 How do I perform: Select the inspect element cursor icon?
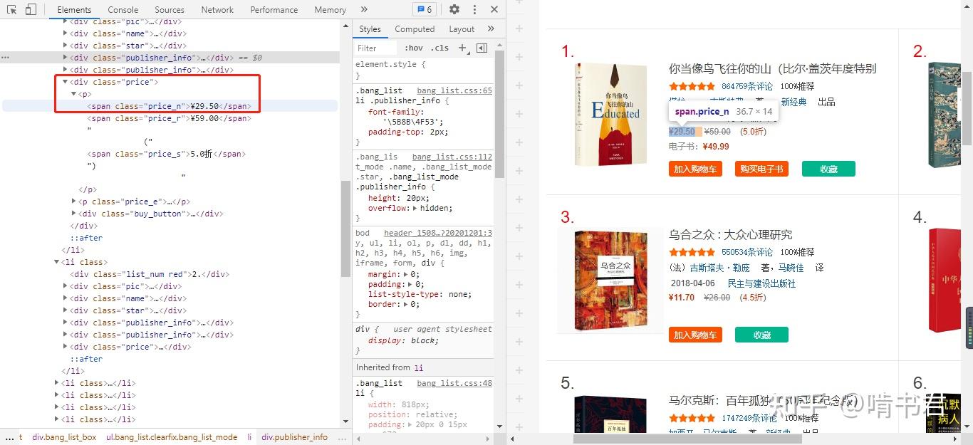pos(11,9)
